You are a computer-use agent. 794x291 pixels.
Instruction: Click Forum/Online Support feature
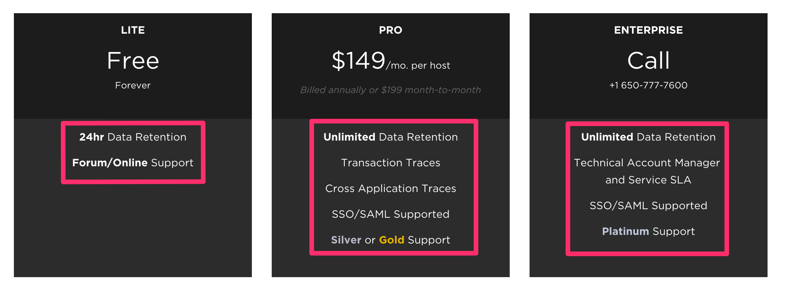pos(133,163)
